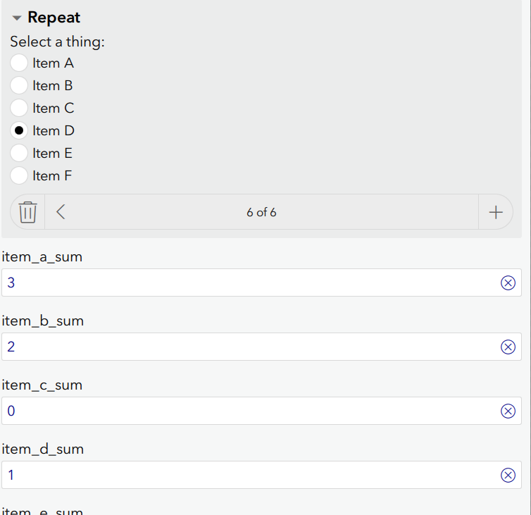This screenshot has height=515, width=531.
Task: Select the Item A radio option
Action: click(x=20, y=63)
